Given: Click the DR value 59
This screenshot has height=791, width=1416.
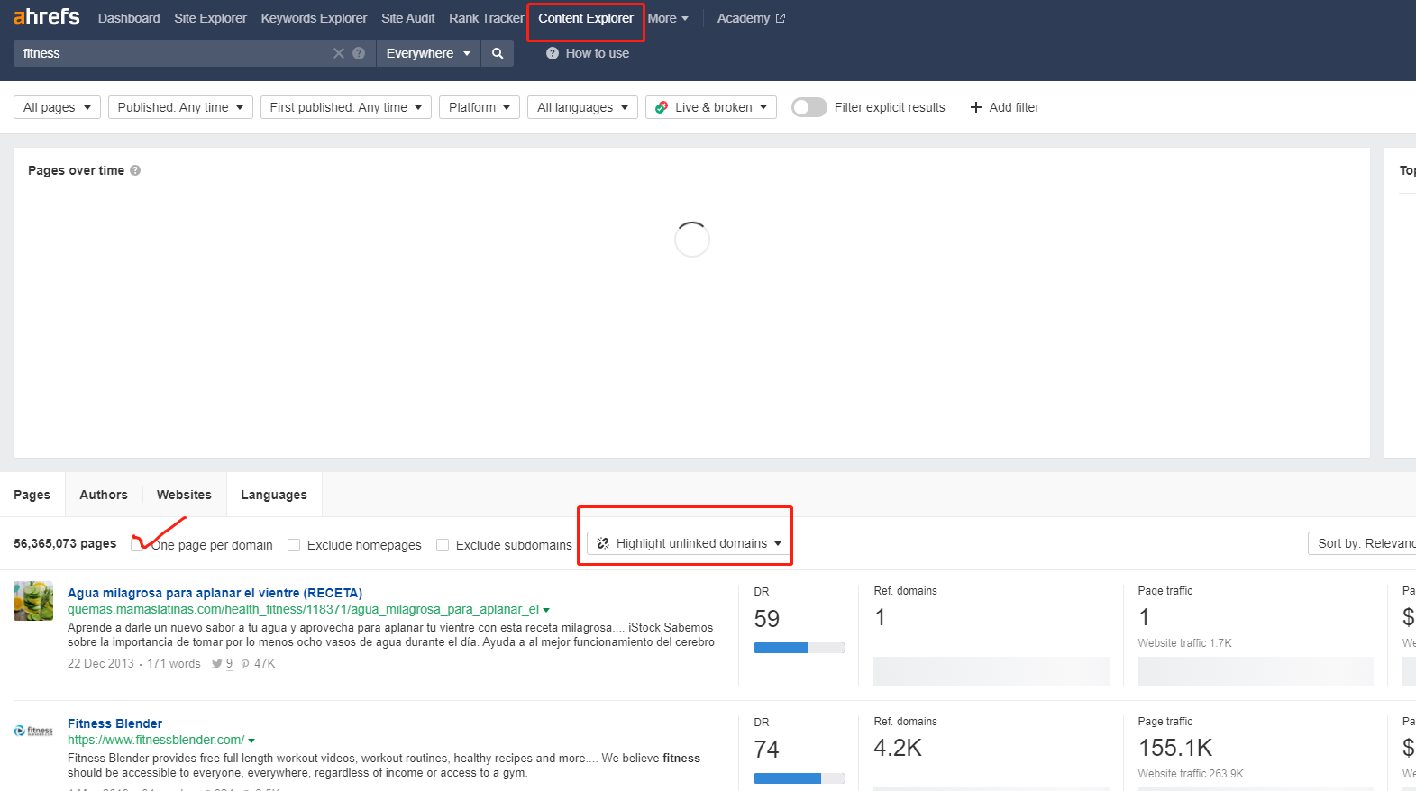Looking at the screenshot, I should [x=767, y=619].
